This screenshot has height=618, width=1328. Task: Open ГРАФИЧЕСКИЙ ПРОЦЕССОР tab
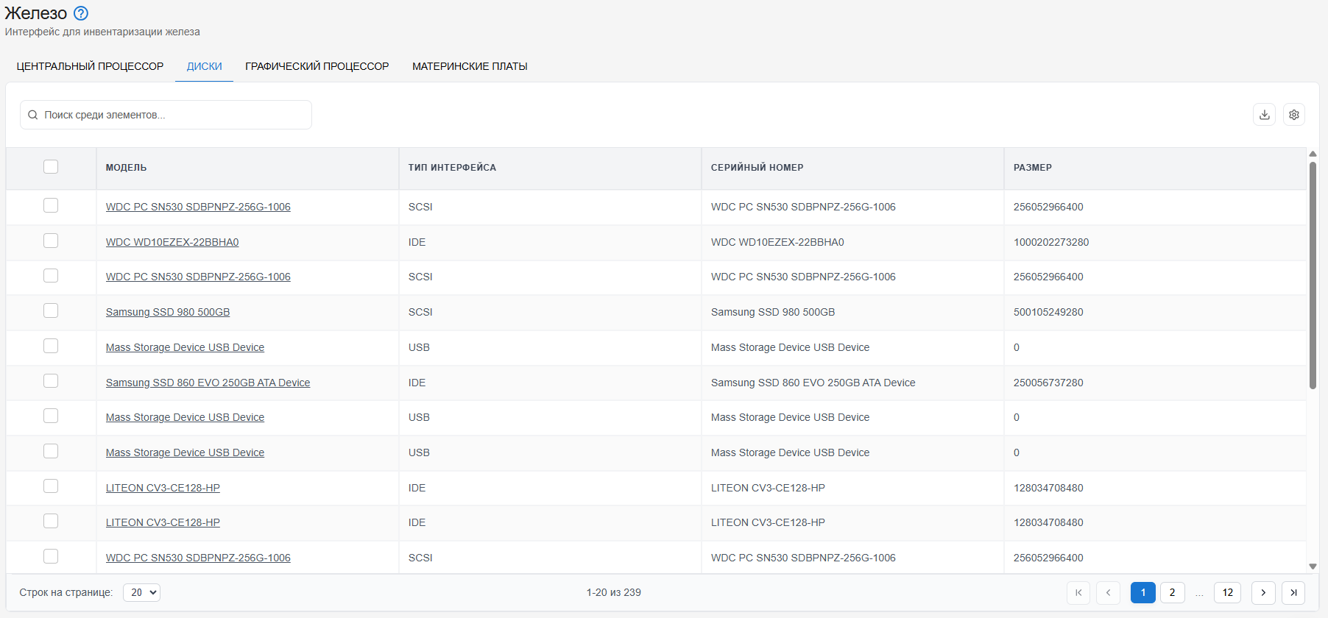pos(317,66)
